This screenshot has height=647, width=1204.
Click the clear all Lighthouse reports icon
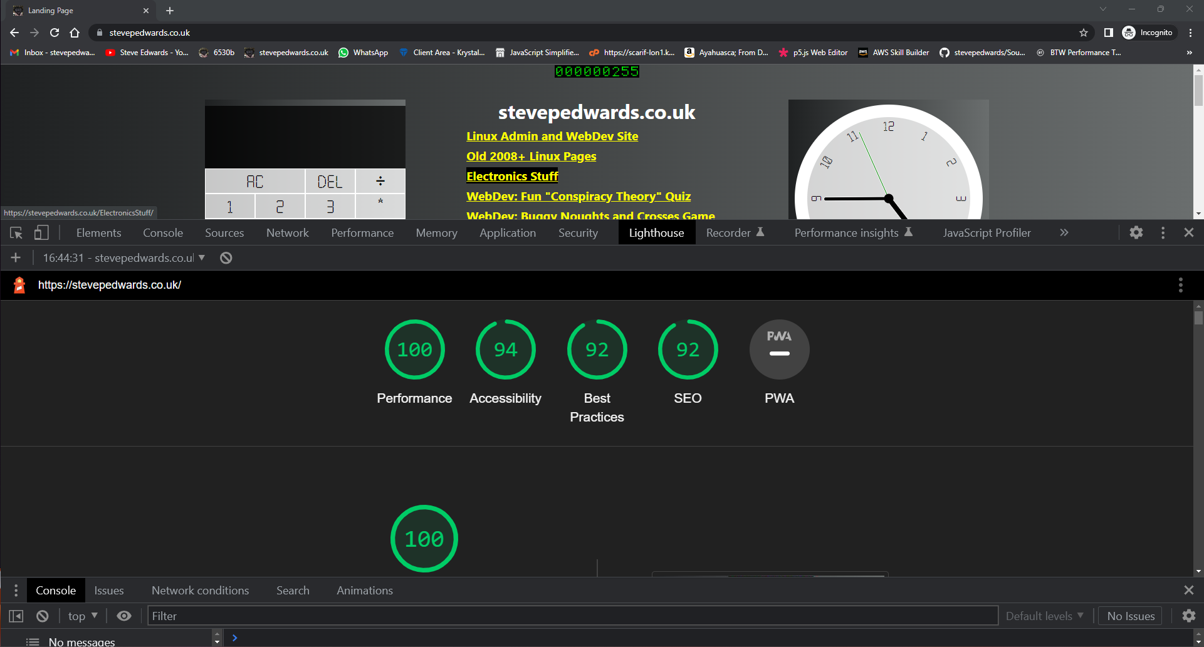[x=226, y=258]
